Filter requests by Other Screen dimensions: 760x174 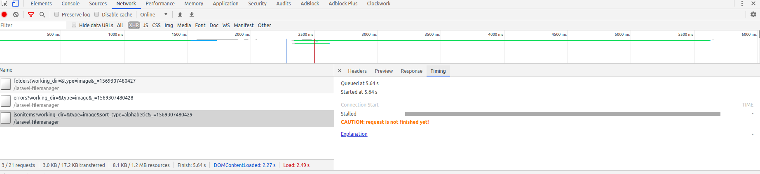point(265,25)
